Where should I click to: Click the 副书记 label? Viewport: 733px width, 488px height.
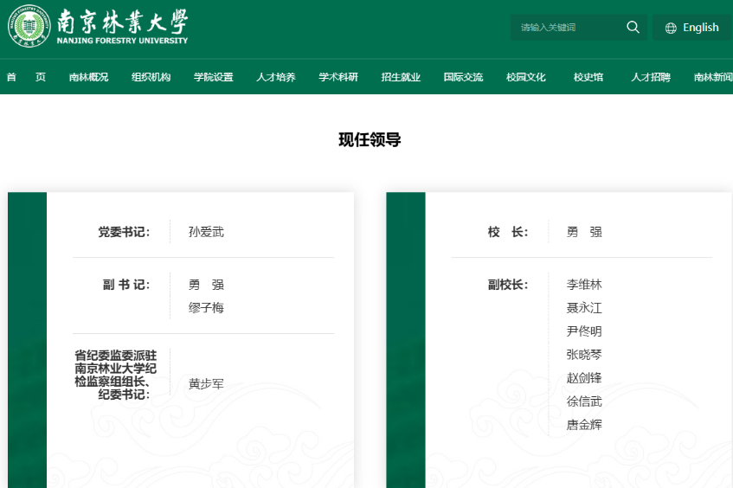click(126, 285)
